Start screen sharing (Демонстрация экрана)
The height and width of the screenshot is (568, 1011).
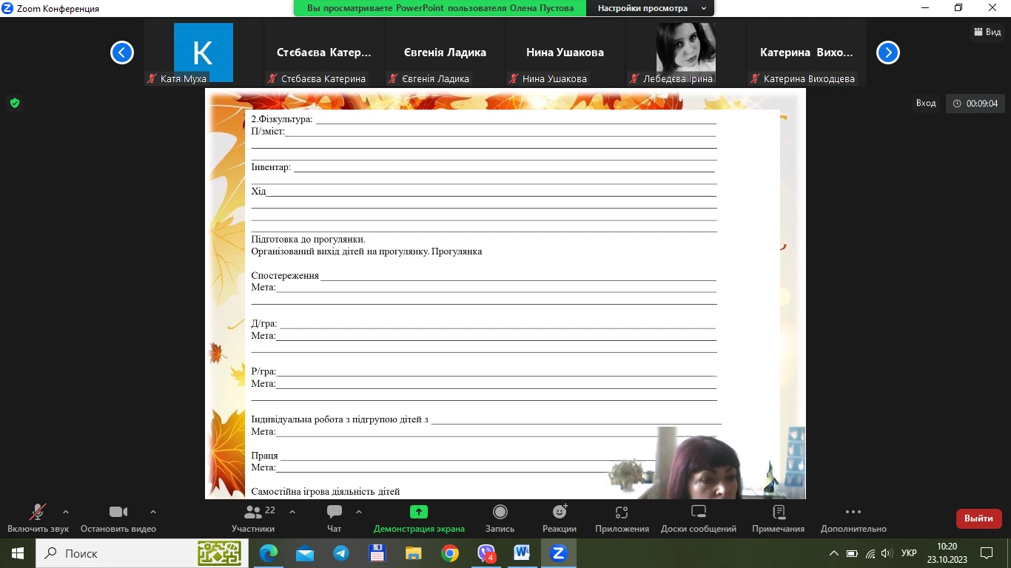pos(419,513)
